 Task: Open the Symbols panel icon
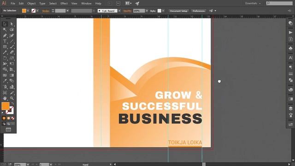[290, 48]
